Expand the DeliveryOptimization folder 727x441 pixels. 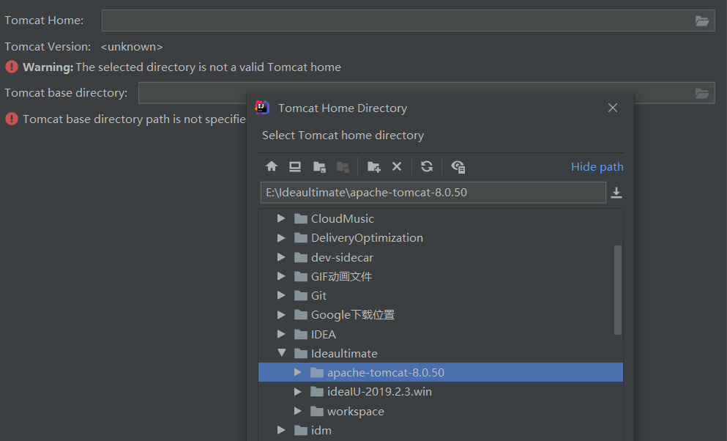[x=281, y=237]
